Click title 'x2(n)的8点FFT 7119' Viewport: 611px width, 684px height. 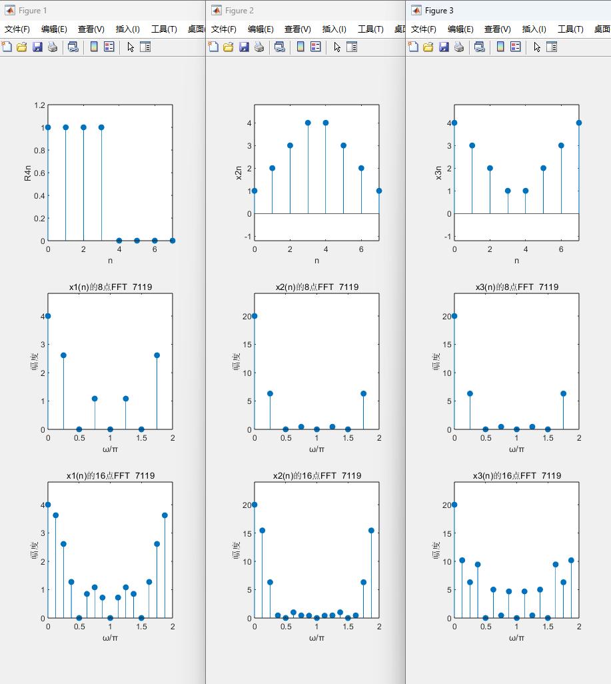[317, 287]
